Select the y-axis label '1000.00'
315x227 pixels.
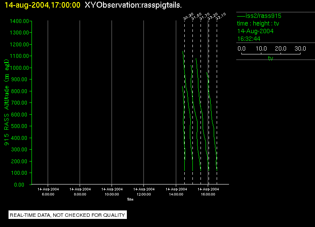(20, 68)
